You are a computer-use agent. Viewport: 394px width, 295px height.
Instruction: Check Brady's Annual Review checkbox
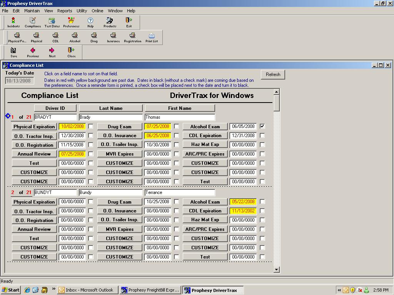pos(91,154)
